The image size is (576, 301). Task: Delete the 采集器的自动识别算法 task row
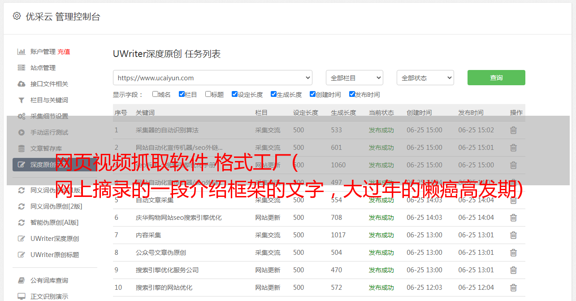514,130
